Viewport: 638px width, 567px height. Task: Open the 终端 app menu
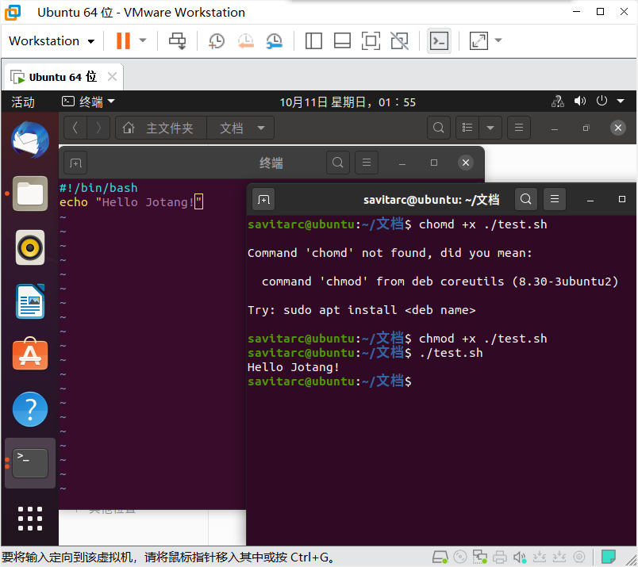(89, 102)
